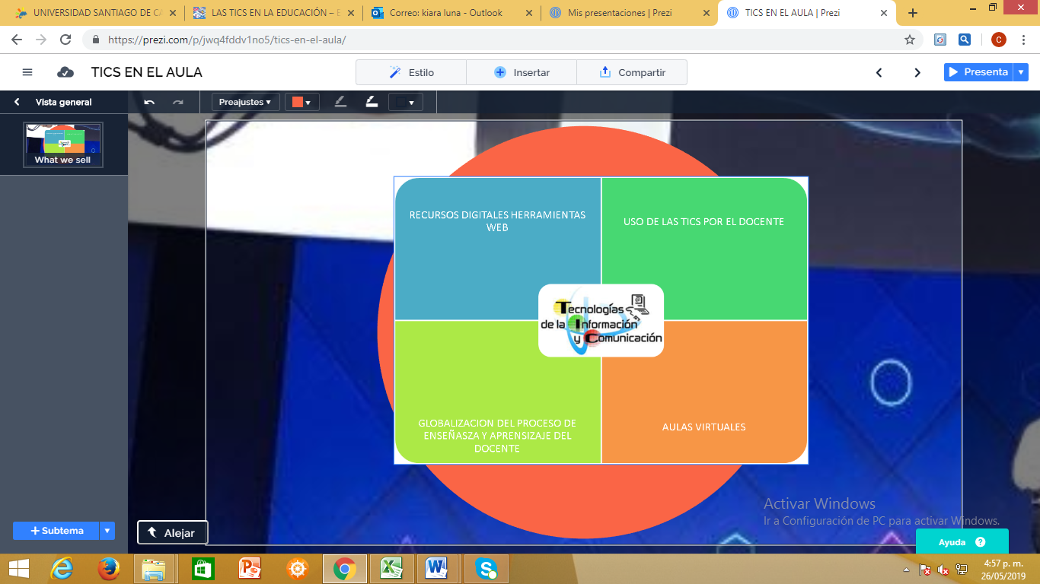Open the orange color swatch picker

coord(302,102)
